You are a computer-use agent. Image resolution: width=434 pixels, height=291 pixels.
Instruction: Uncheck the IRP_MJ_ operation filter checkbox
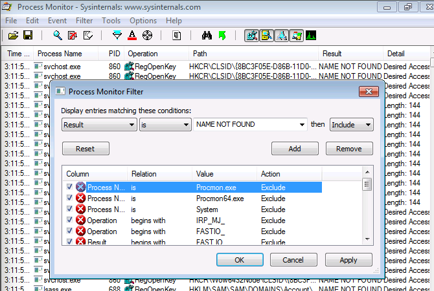[69, 220]
